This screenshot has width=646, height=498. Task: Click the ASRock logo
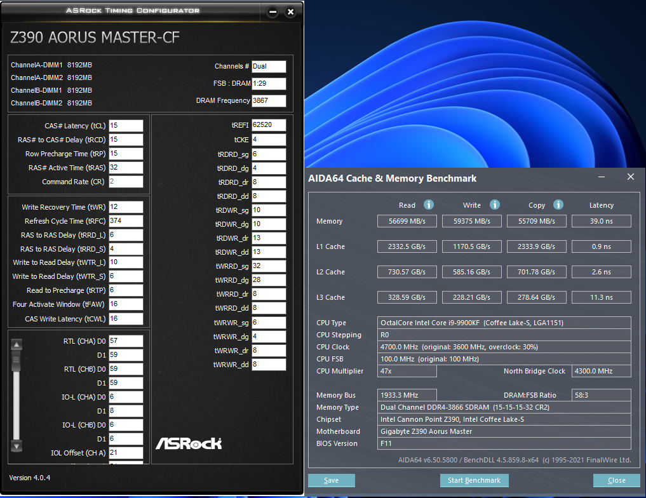pos(189,443)
